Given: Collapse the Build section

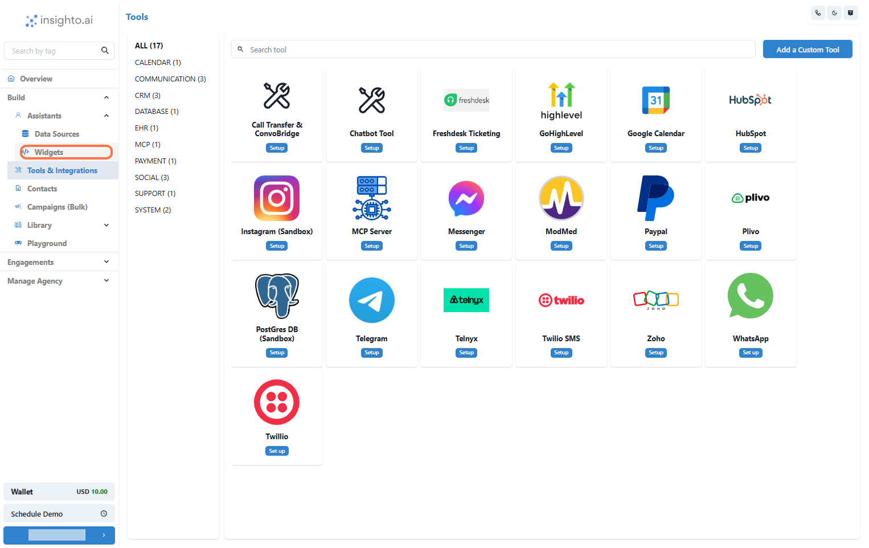Looking at the screenshot, I should coord(106,97).
